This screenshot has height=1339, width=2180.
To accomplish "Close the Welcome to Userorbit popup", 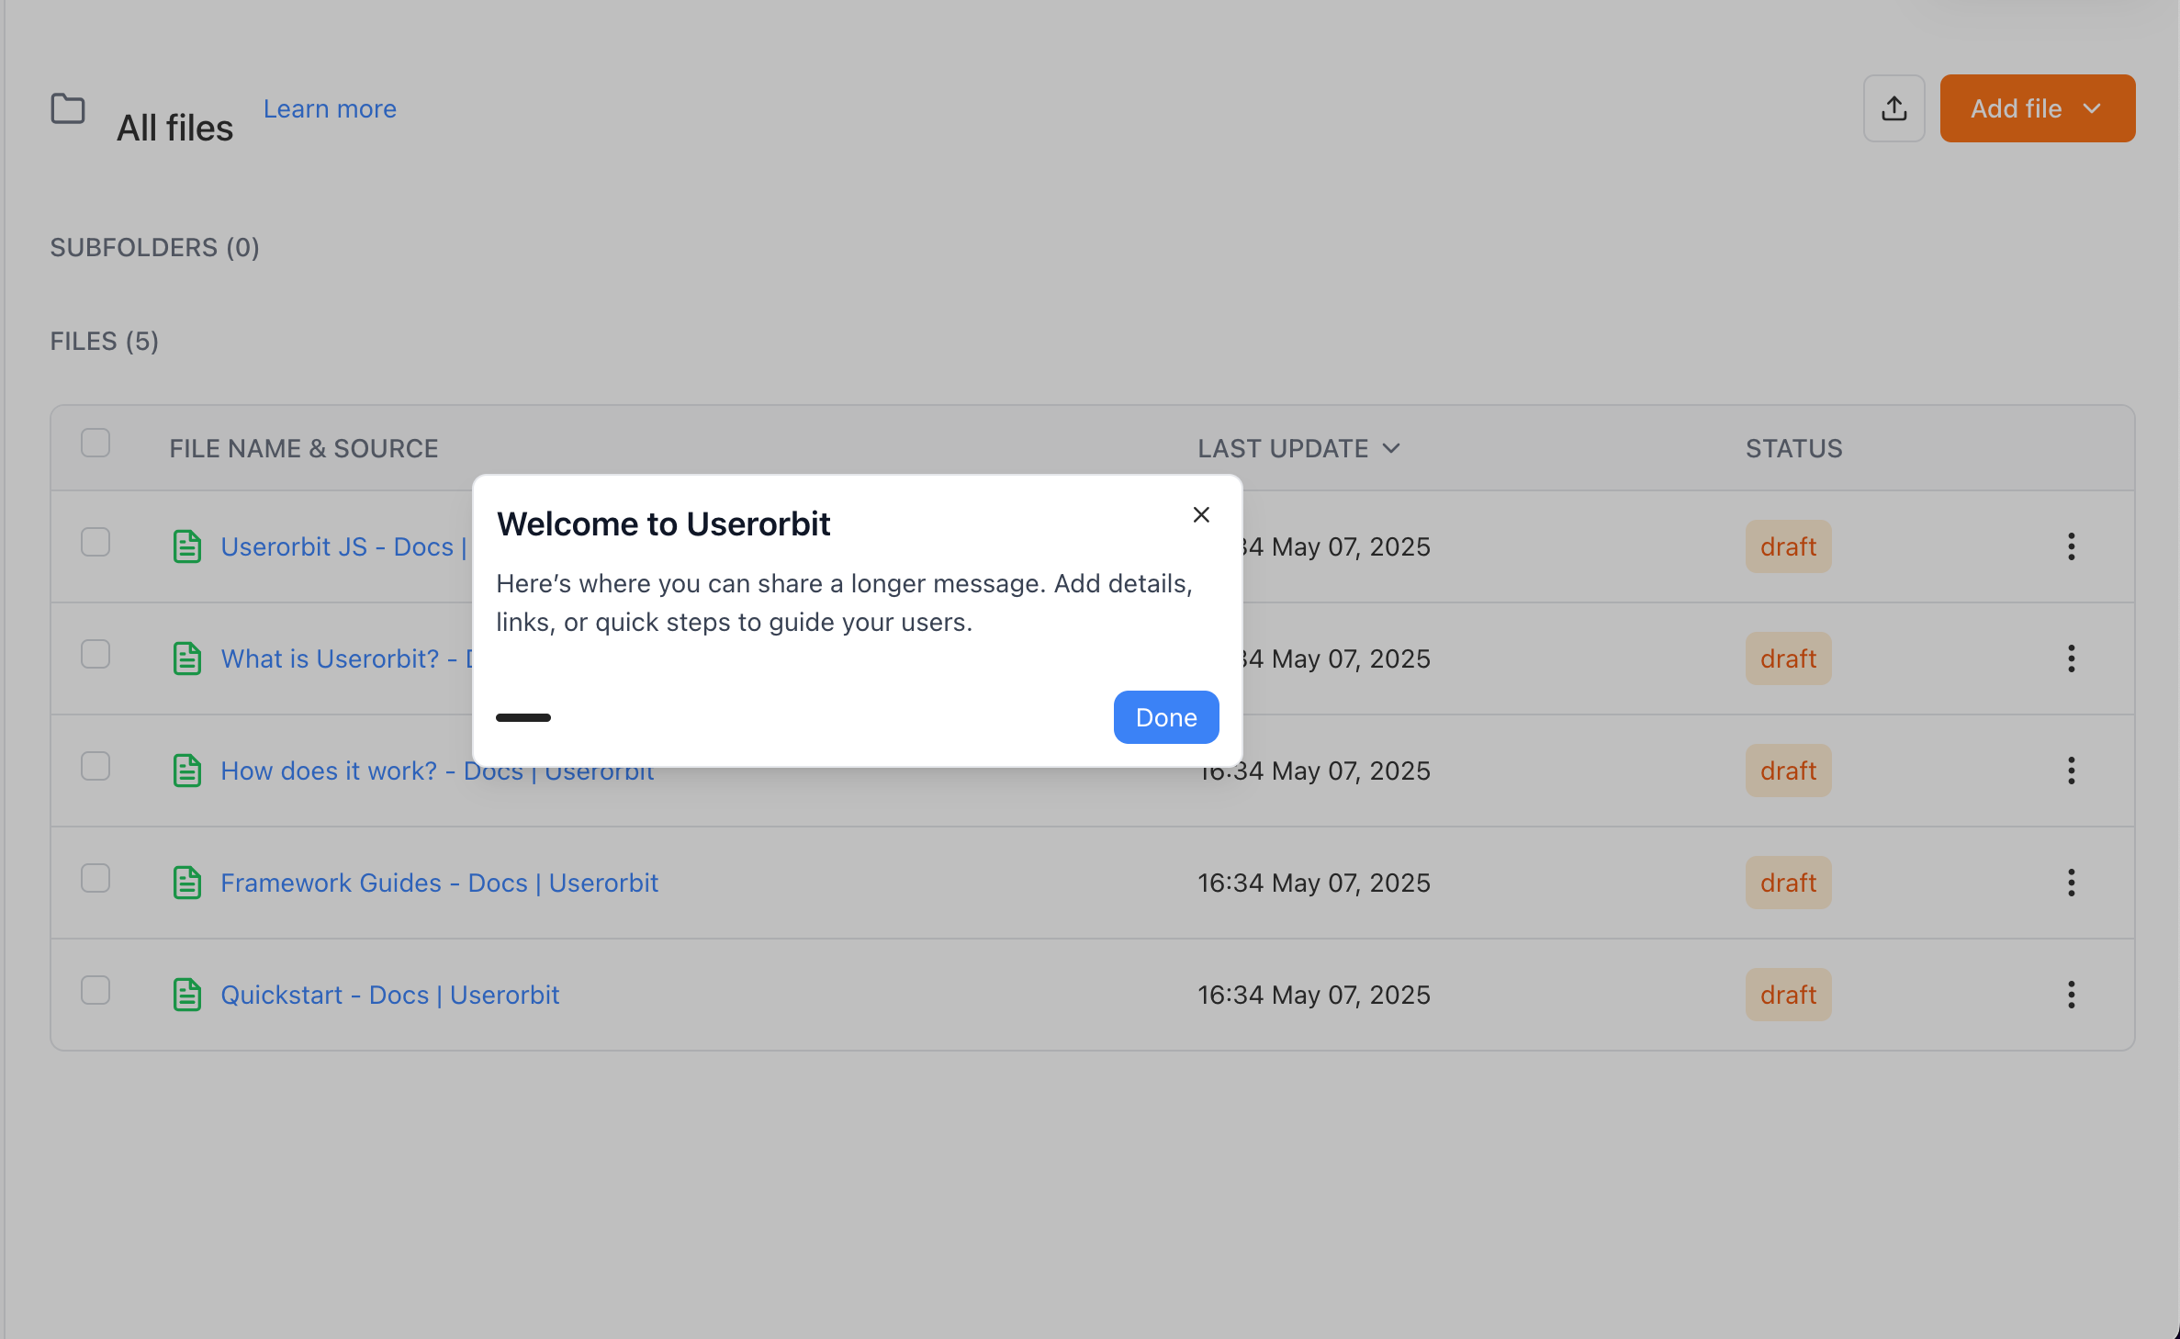I will coord(1201,515).
